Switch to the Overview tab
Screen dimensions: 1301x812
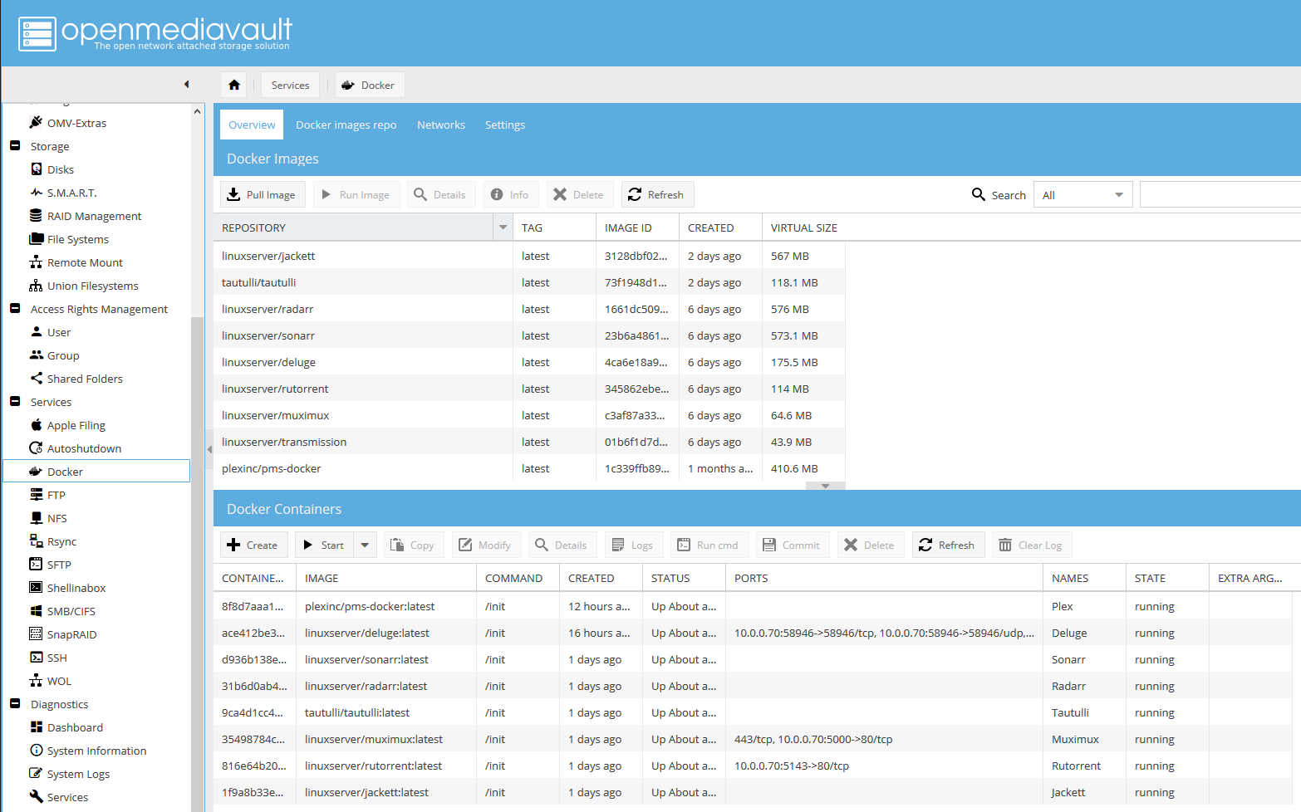(252, 125)
